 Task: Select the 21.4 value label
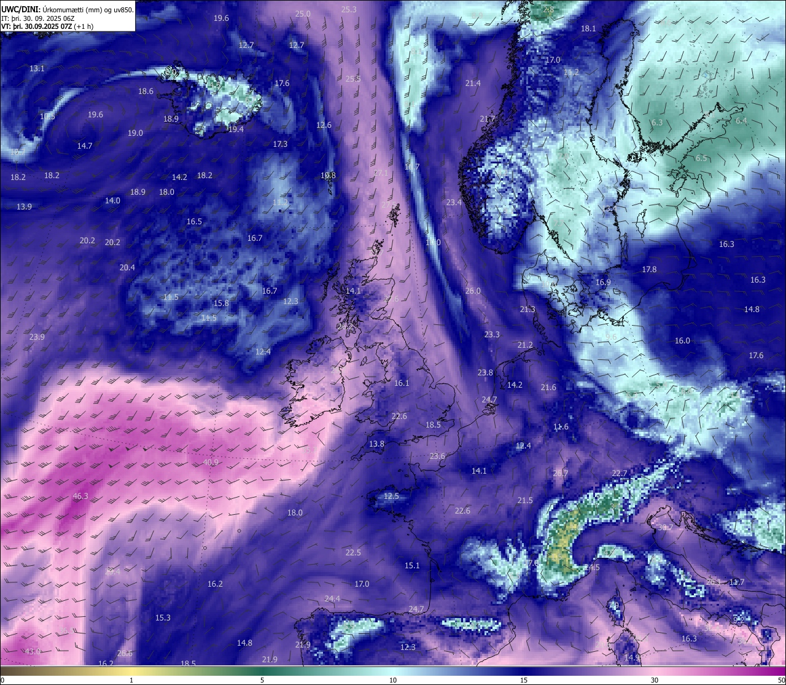click(473, 84)
